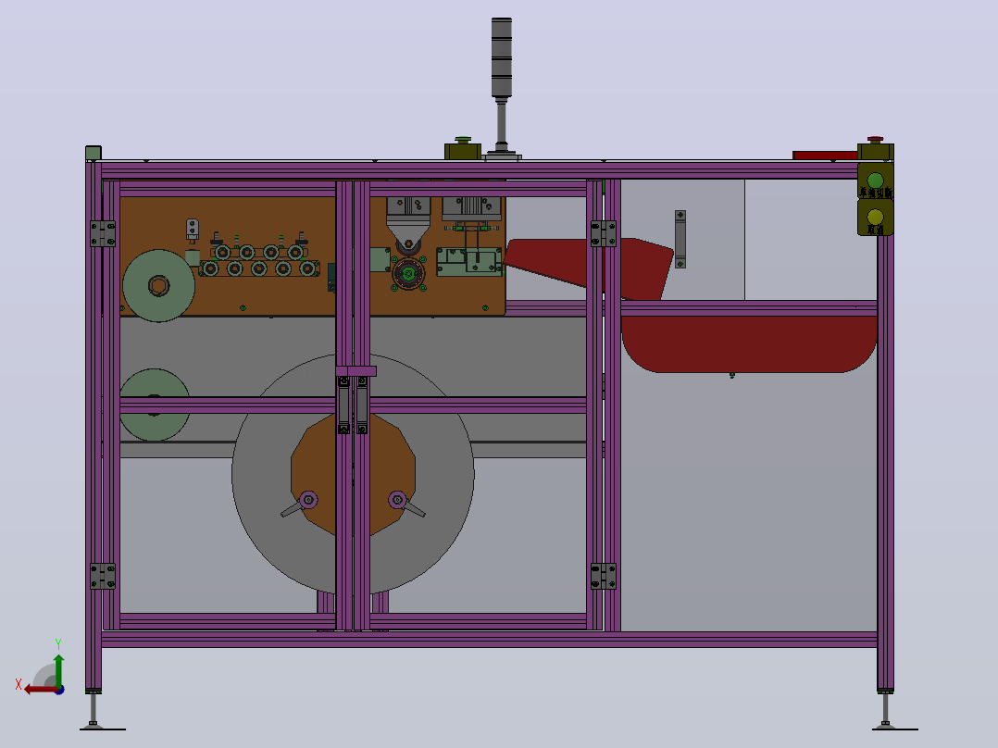Select the flat red block on top frame
The image size is (998, 748).
(x=825, y=156)
